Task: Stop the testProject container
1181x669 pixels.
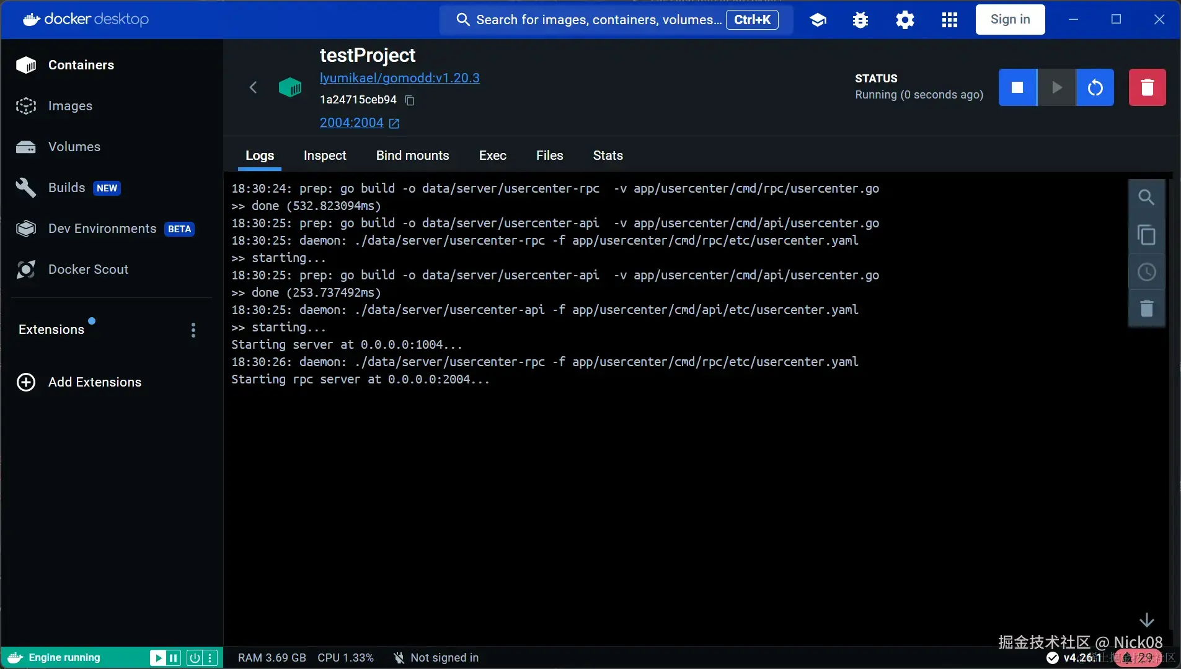Action: pyautogui.click(x=1017, y=87)
